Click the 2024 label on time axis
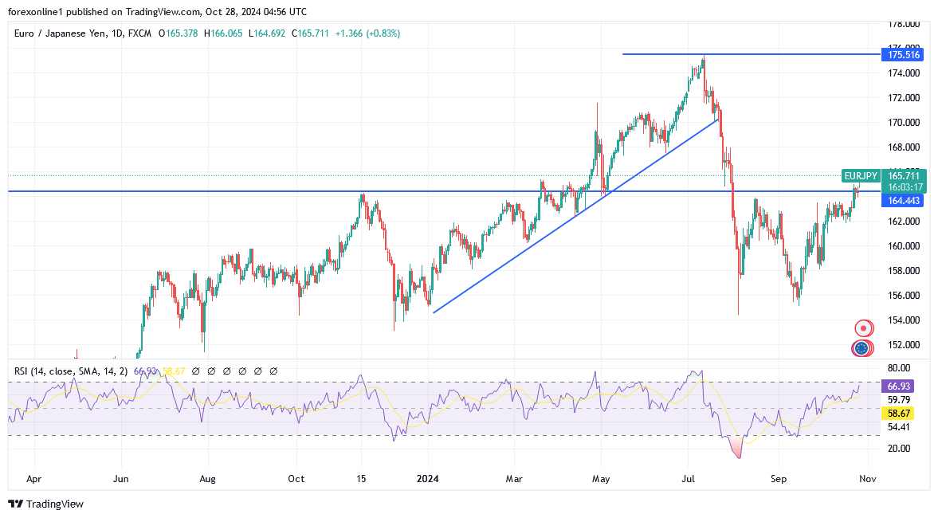 428,479
